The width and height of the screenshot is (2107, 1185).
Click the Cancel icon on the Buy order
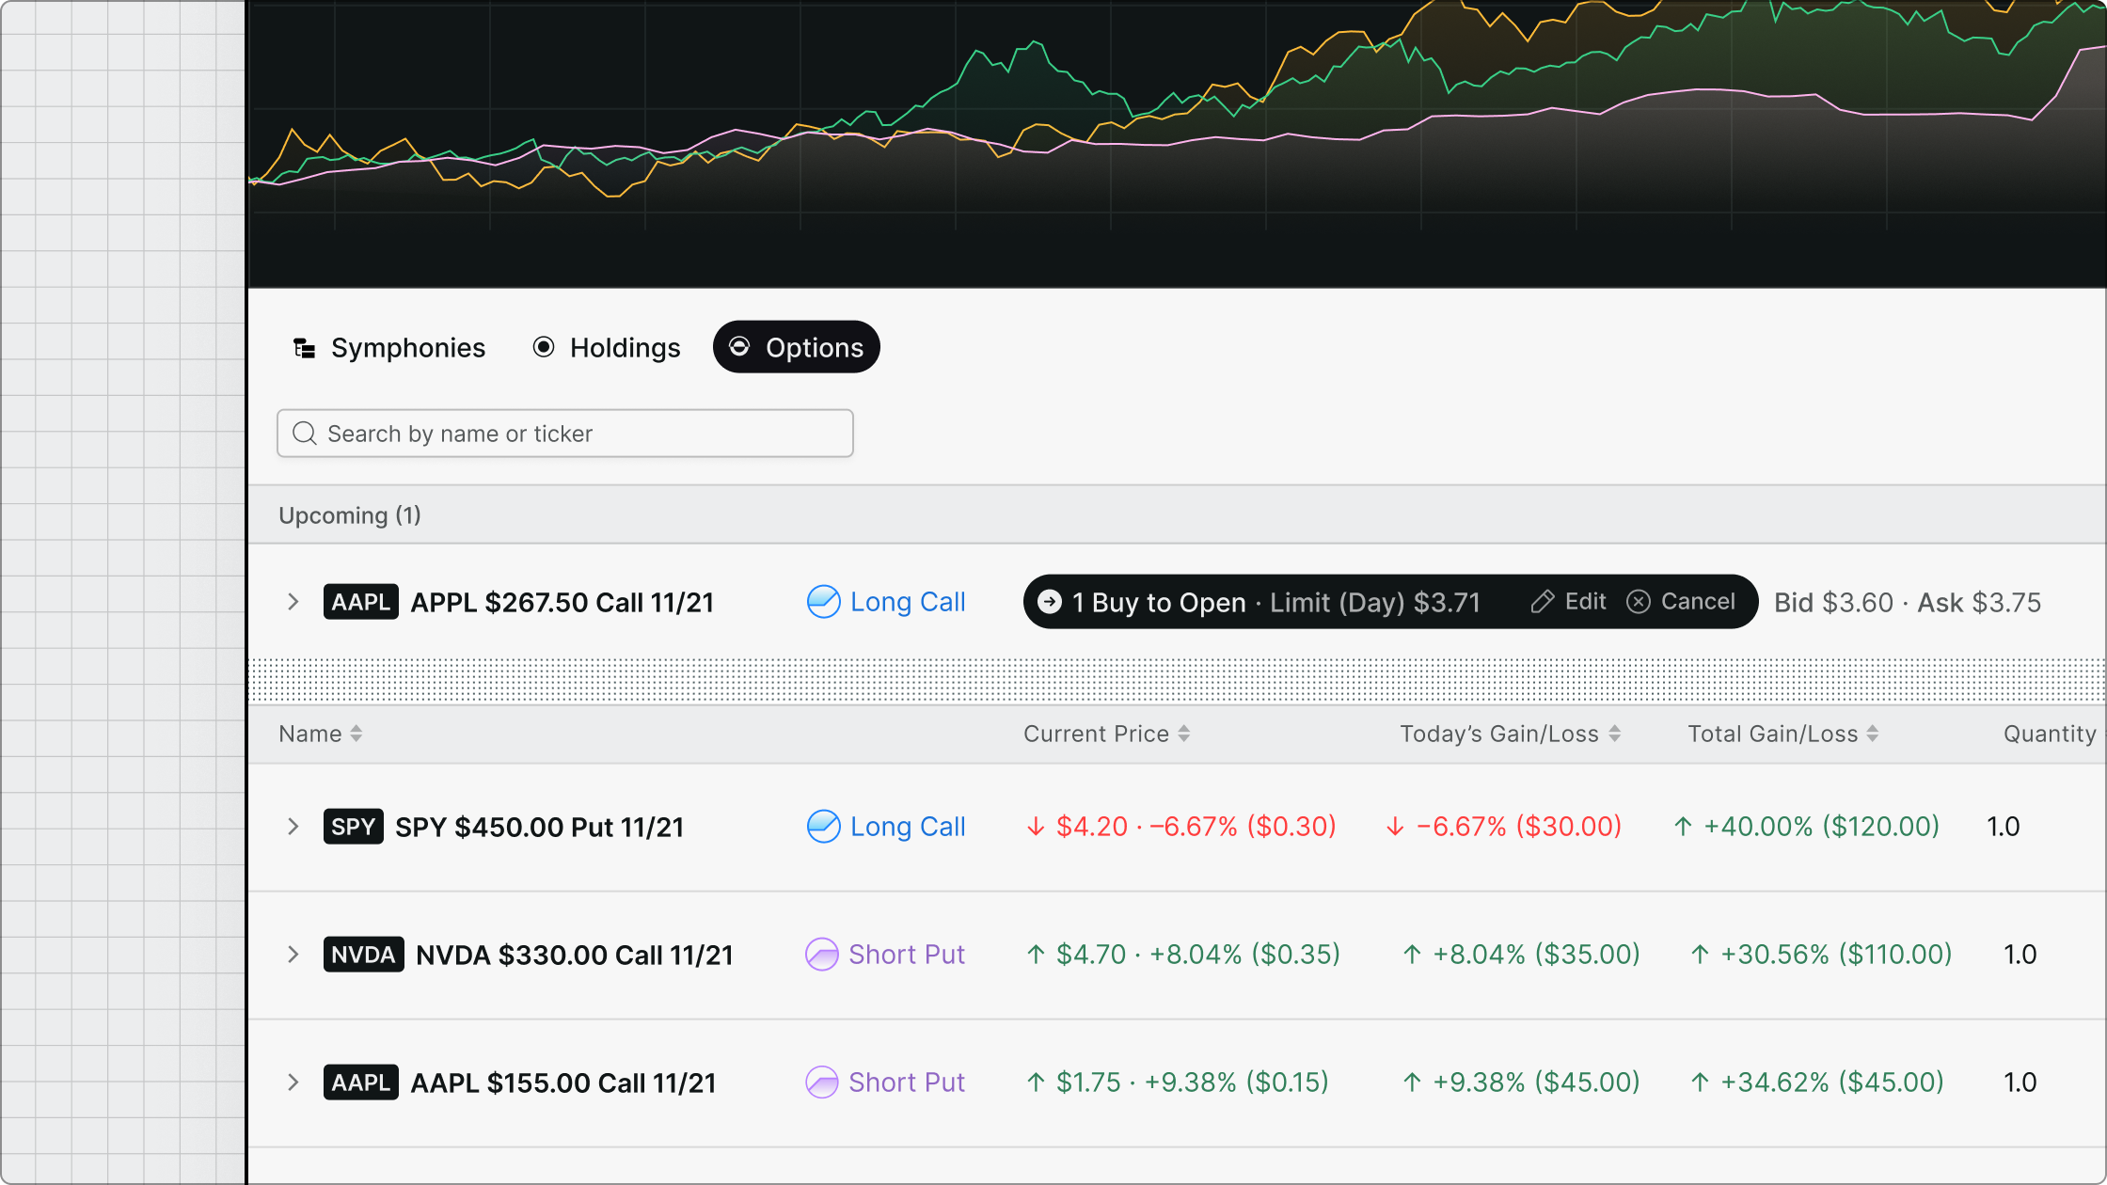click(1638, 601)
